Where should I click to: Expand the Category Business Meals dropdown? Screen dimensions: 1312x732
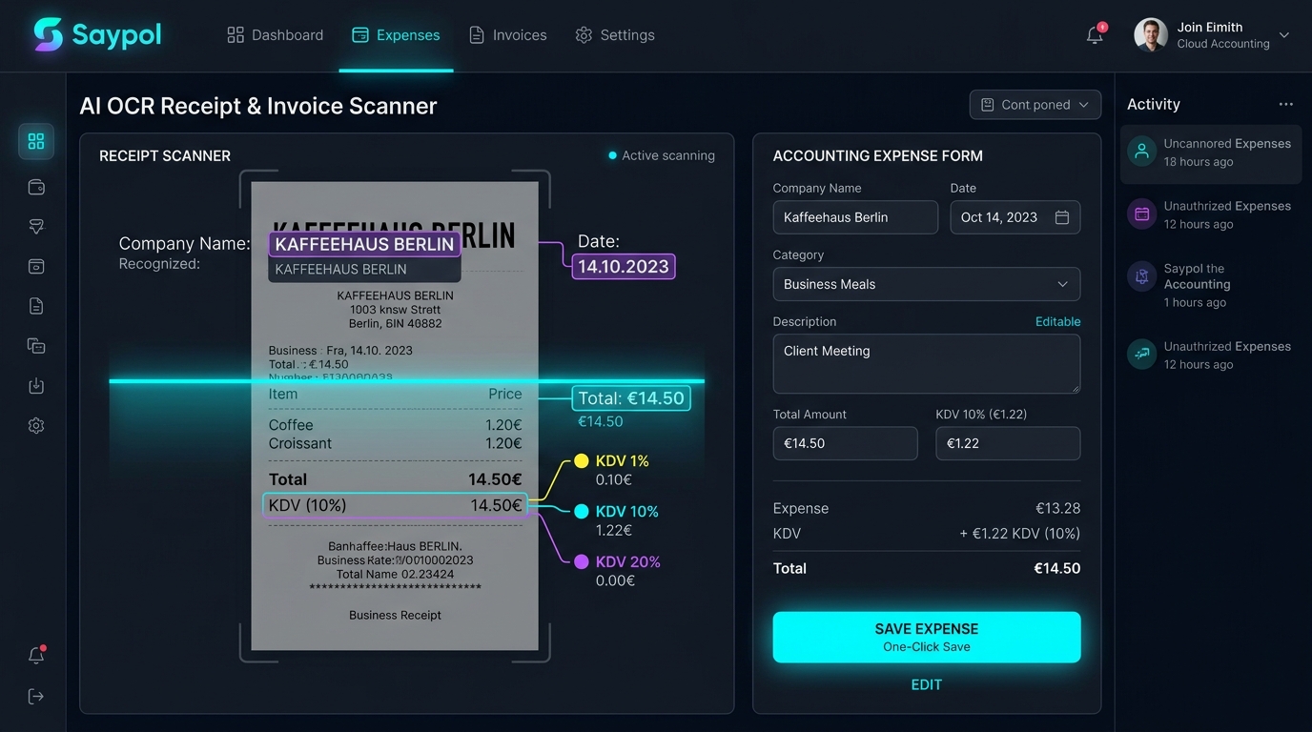point(926,284)
